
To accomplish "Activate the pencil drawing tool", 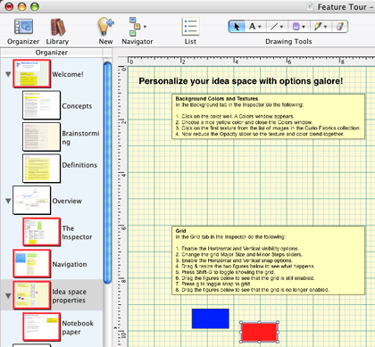I will pyautogui.click(x=321, y=27).
